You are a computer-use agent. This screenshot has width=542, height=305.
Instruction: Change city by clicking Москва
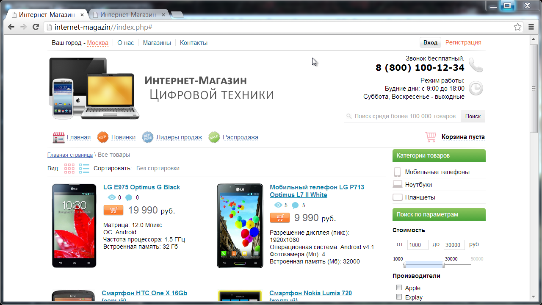pyautogui.click(x=98, y=43)
